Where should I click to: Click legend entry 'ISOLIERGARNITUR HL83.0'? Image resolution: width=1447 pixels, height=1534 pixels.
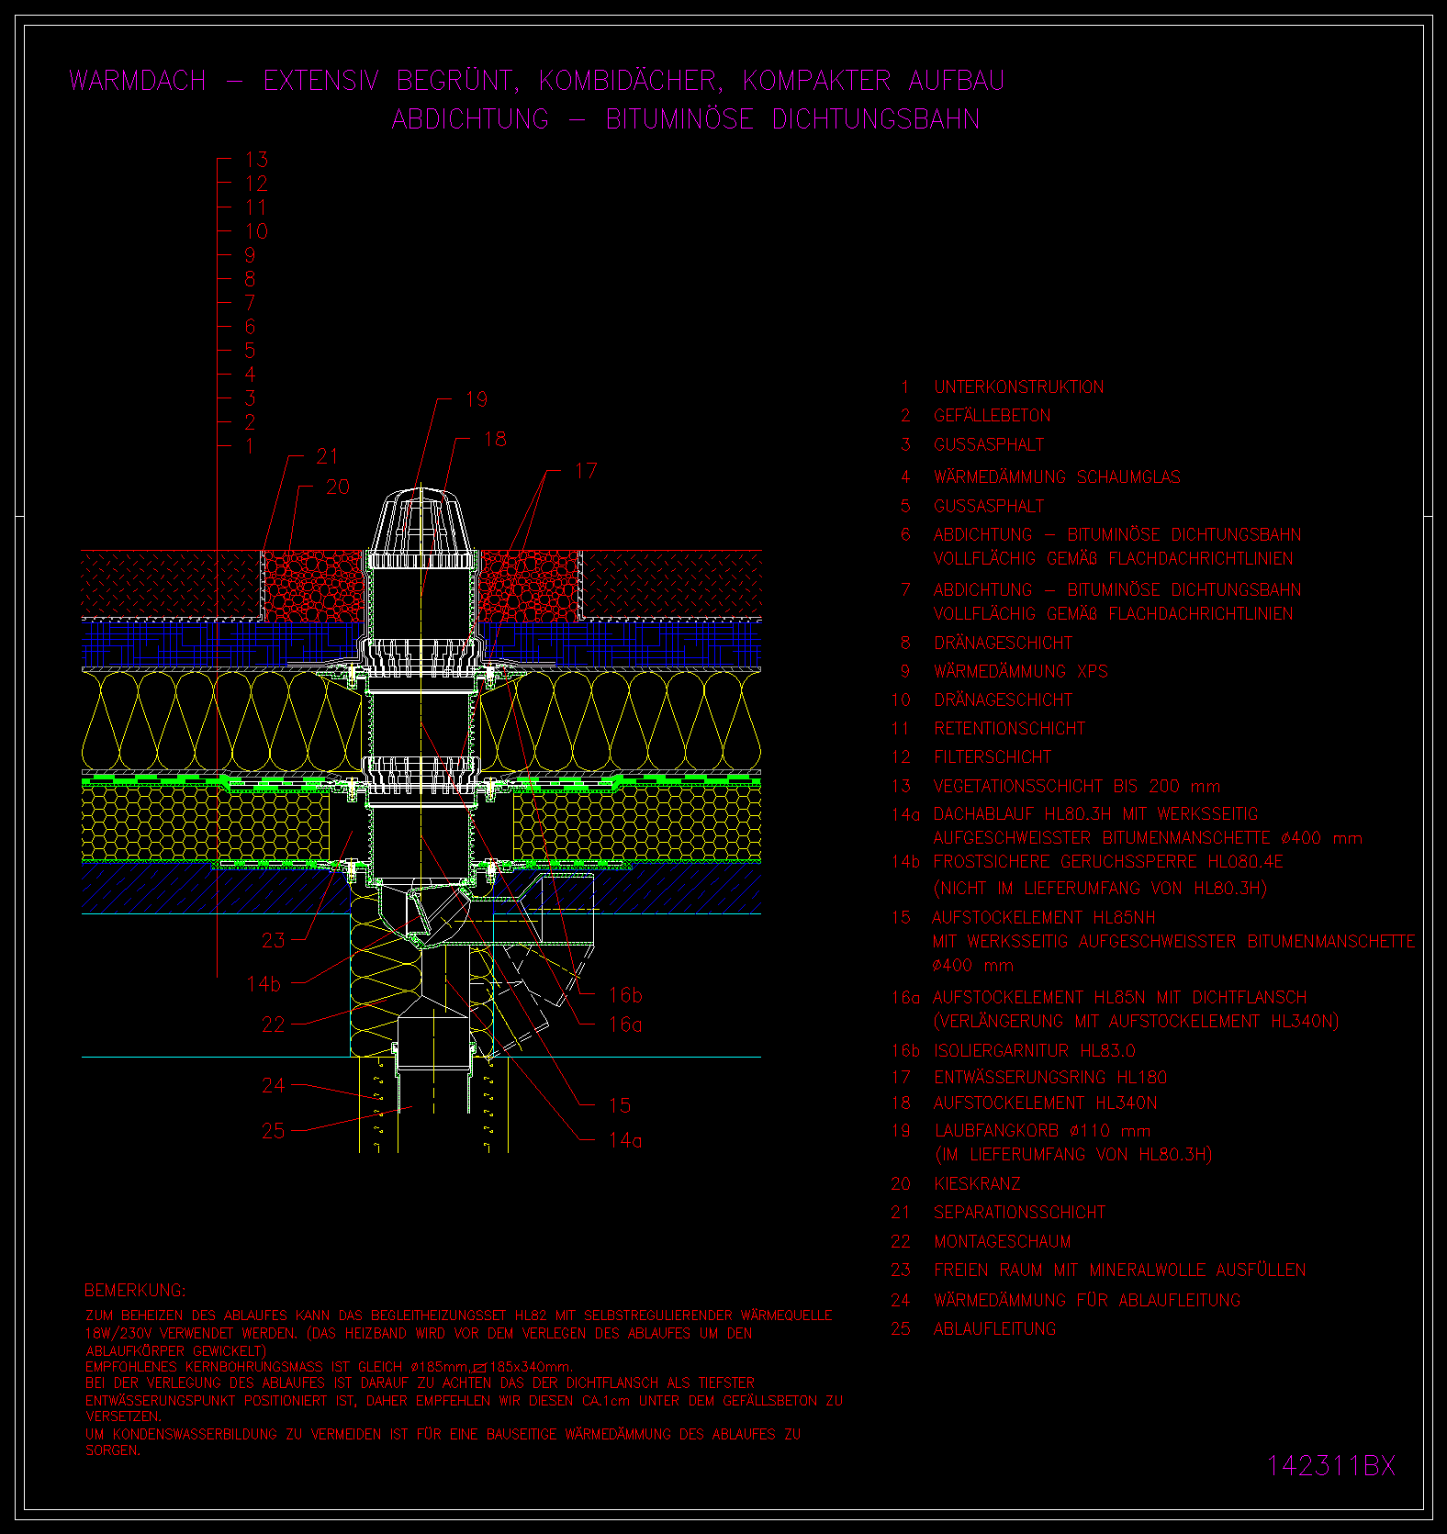pos(1034,1051)
